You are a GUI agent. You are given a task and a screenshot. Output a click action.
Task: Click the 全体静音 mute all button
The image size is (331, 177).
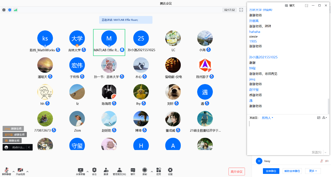271,171
